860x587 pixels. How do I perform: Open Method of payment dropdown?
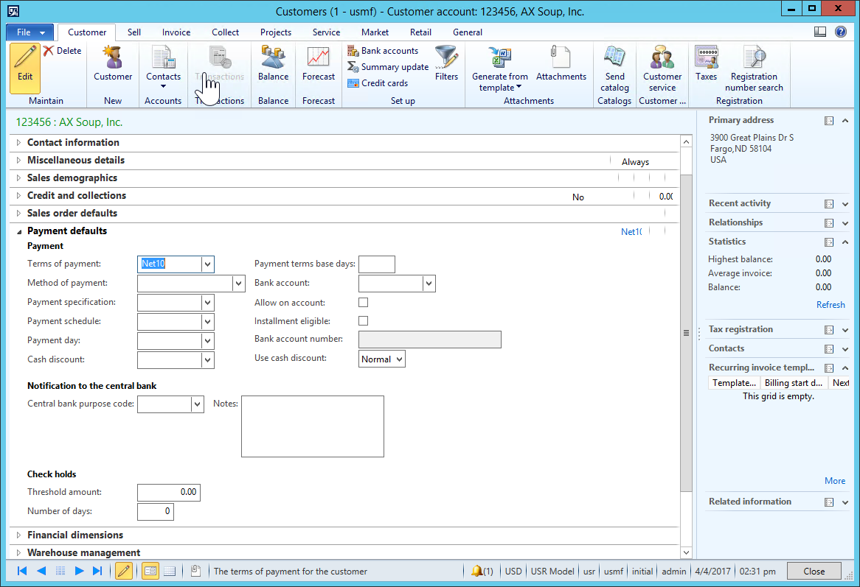(x=238, y=284)
